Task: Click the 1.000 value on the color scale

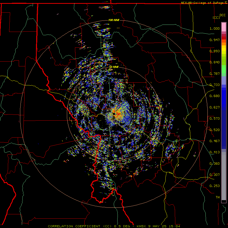Action: 215,28
